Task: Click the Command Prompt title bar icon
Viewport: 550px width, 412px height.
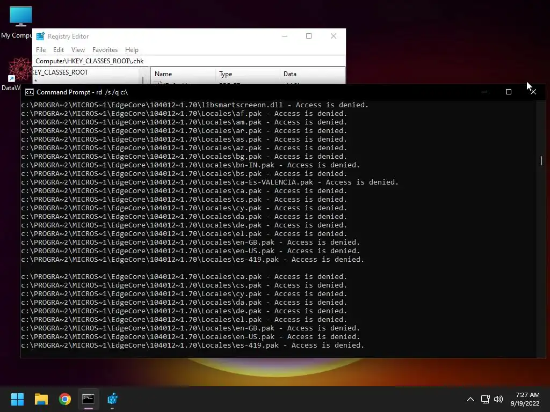Action: point(30,92)
